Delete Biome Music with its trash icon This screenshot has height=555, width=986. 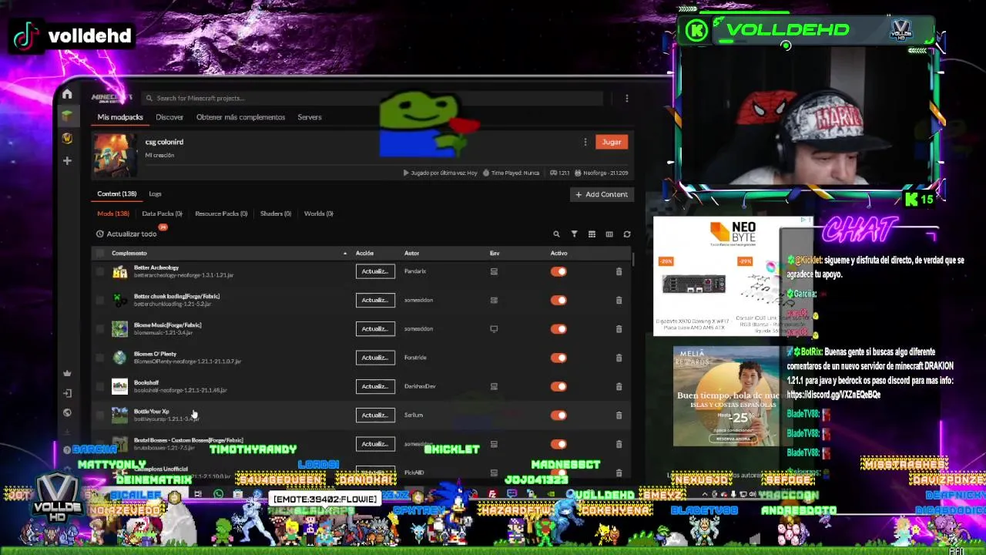(619, 329)
